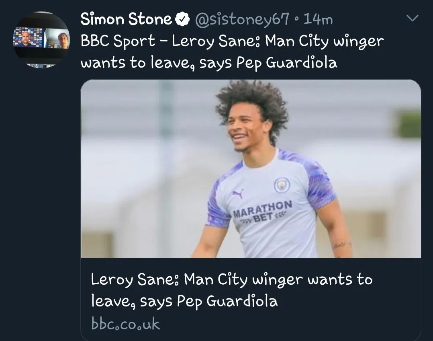Click the Simon Stone display name
Viewport: 433px width, 341px height.
click(x=126, y=19)
